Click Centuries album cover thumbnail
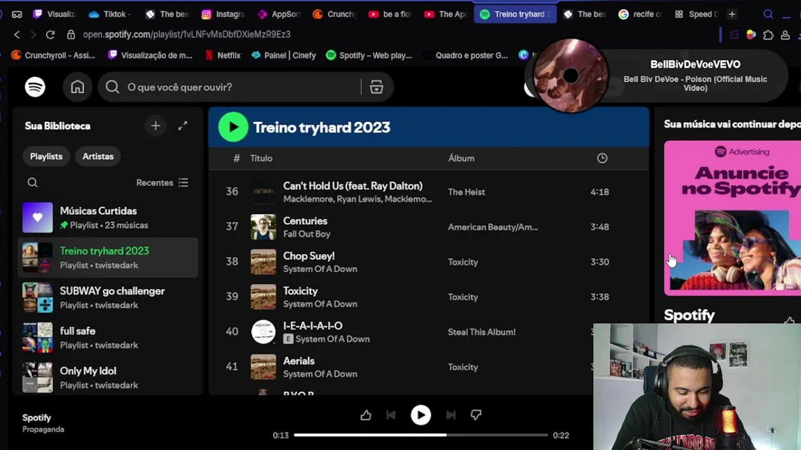Viewport: 801px width, 450px height. tap(263, 227)
